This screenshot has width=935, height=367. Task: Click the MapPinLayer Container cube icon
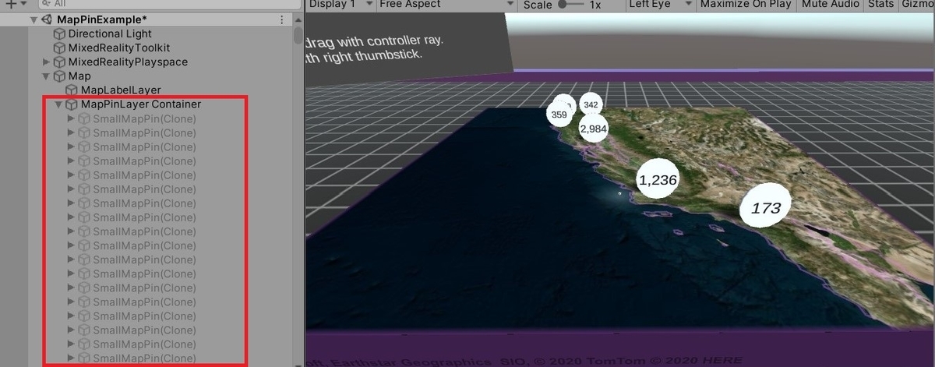click(72, 104)
